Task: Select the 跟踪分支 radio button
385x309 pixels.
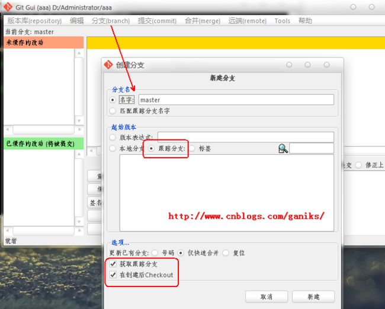Action: click(x=151, y=148)
